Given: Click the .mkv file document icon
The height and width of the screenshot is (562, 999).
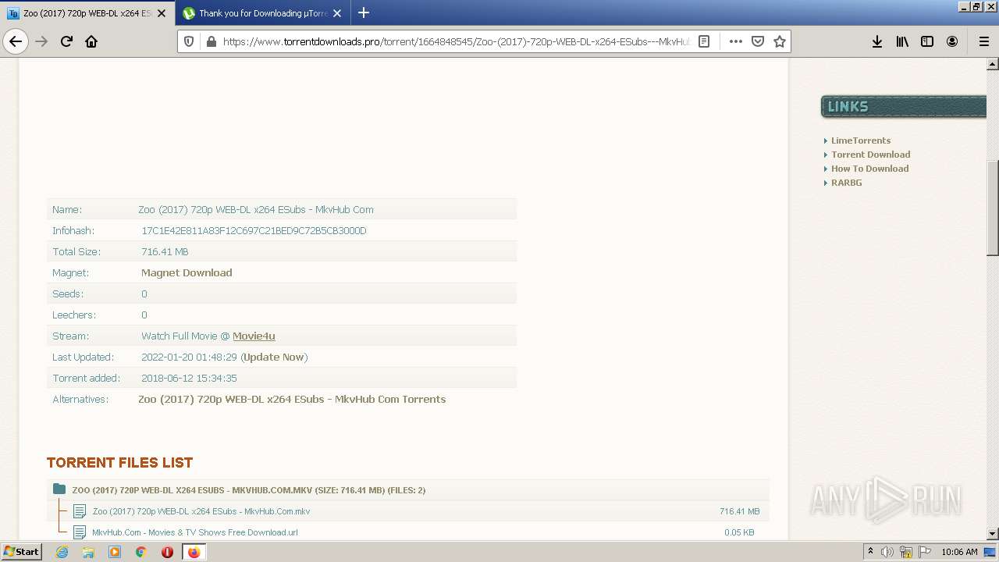Looking at the screenshot, I should point(79,511).
